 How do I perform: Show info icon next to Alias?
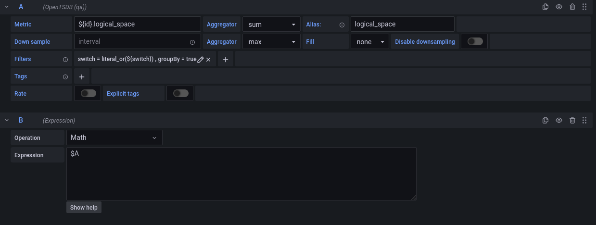[342, 25]
